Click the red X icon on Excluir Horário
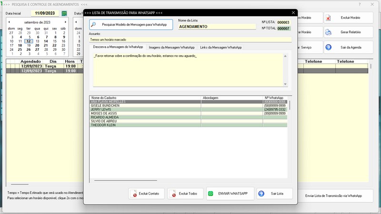The image size is (381, 214). pyautogui.click(x=329, y=18)
